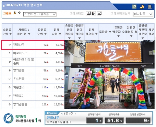Sort by 소분류 순위 column arrow
This screenshot has width=156, height=127.
pyautogui.click(x=10, y=34)
